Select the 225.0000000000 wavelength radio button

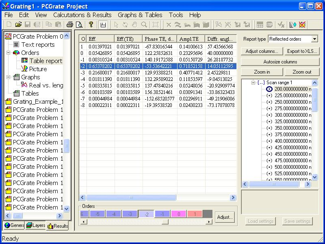pos(269,96)
